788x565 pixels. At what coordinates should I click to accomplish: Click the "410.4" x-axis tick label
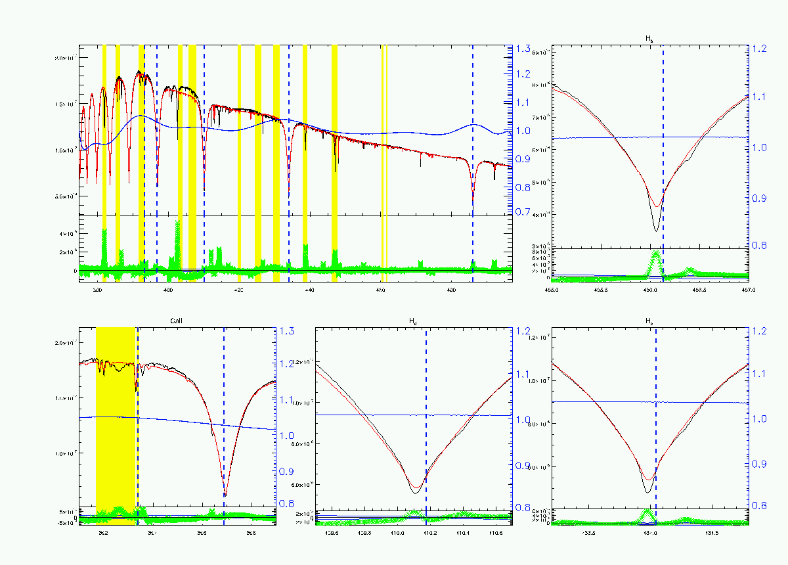463,533
